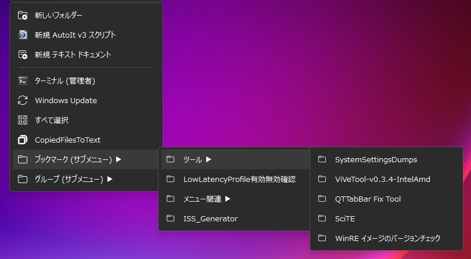Screen dimensions: 471x259
Task: Click the folder icon beside ツール
Action: point(171,159)
